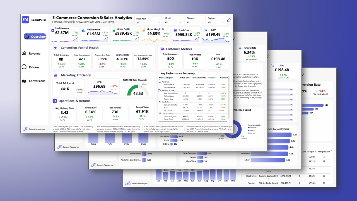Click the clear-filters eraser icon on the Overview page
The height and width of the screenshot is (201, 357).
229,20
